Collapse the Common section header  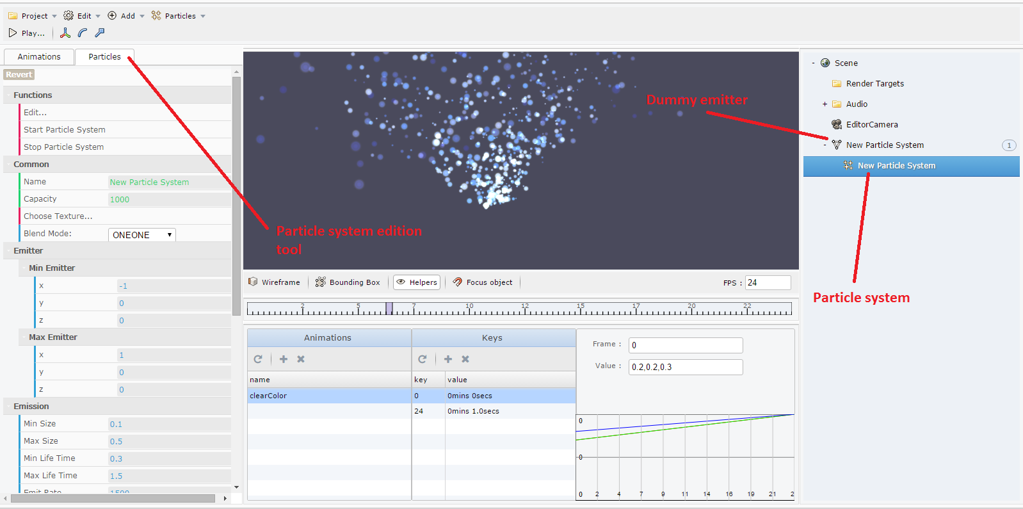tap(117, 164)
